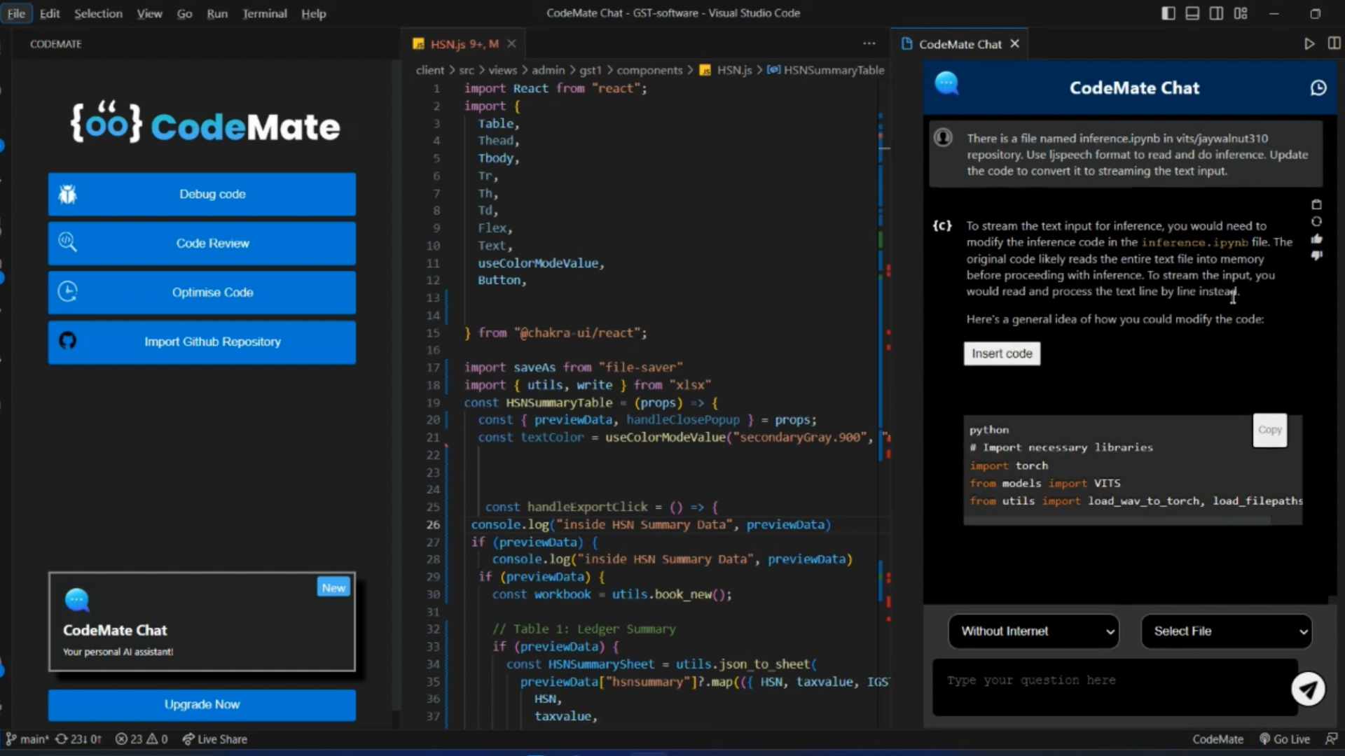Viewport: 1345px width, 756px height.
Task: Open editor more actions ellipsis
Action: pyautogui.click(x=869, y=43)
